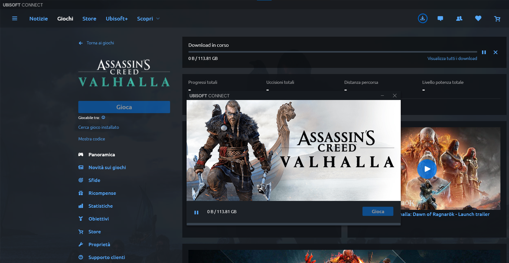
Task: Open Supporto clienti in the sidebar
Action: coord(107,257)
